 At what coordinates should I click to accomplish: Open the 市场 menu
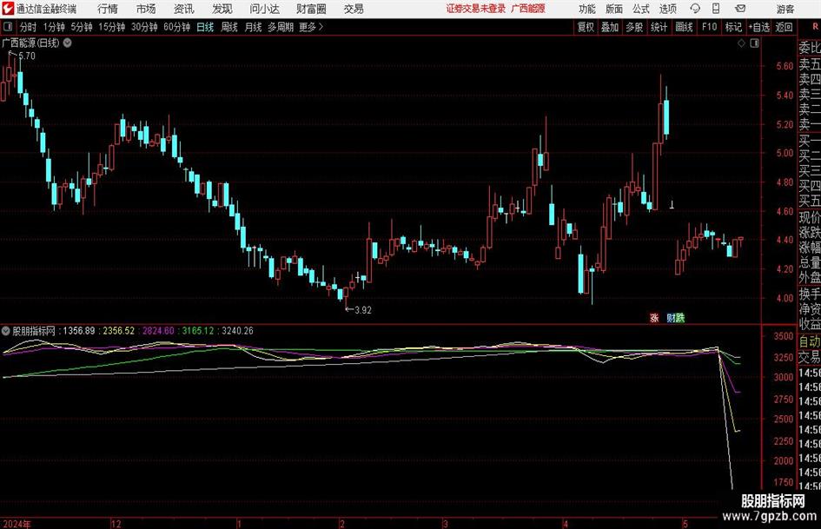[146, 9]
